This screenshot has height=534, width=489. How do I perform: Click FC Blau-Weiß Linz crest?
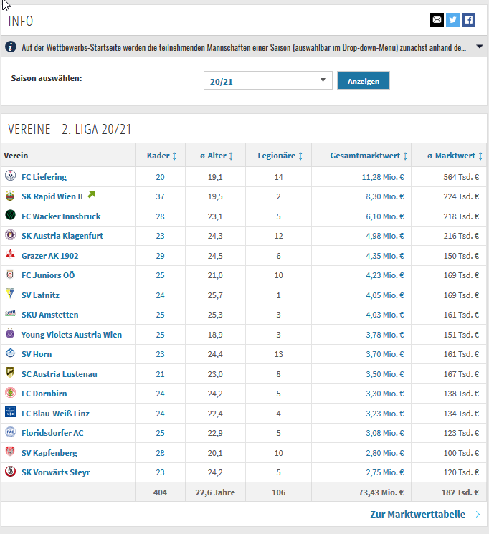(10, 412)
